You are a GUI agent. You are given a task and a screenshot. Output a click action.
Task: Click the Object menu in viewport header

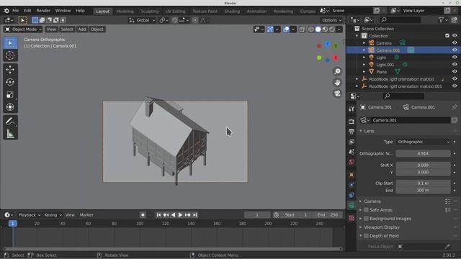coord(97,29)
